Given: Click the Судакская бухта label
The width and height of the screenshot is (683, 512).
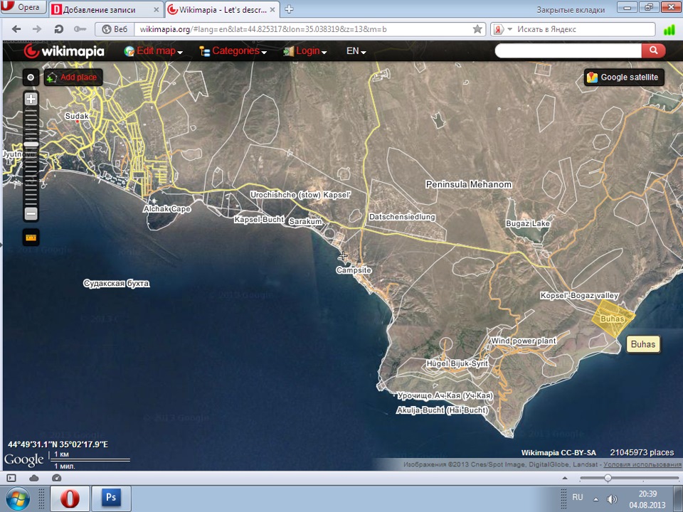Looking at the screenshot, I should tap(116, 284).
